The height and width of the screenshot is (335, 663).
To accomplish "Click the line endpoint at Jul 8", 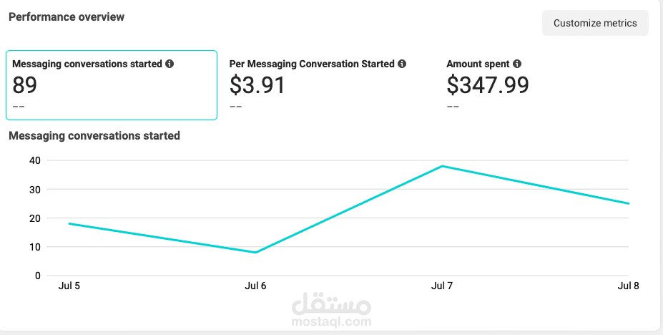I will click(x=629, y=203).
